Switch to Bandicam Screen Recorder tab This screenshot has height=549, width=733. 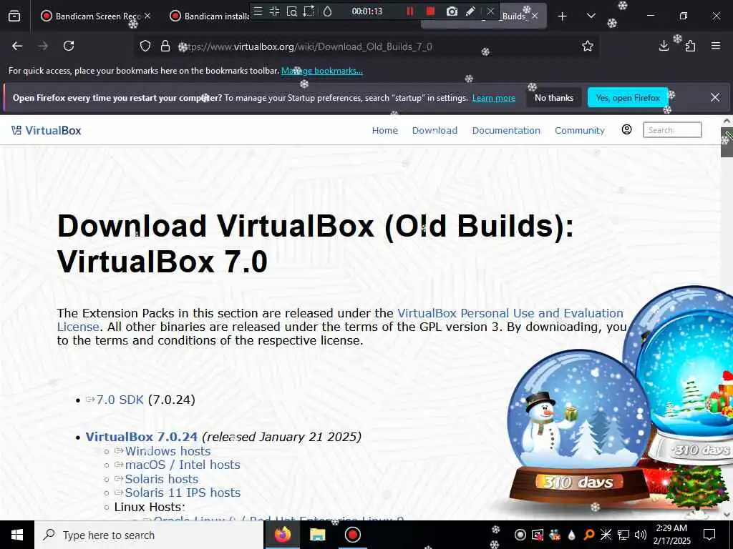[92, 16]
